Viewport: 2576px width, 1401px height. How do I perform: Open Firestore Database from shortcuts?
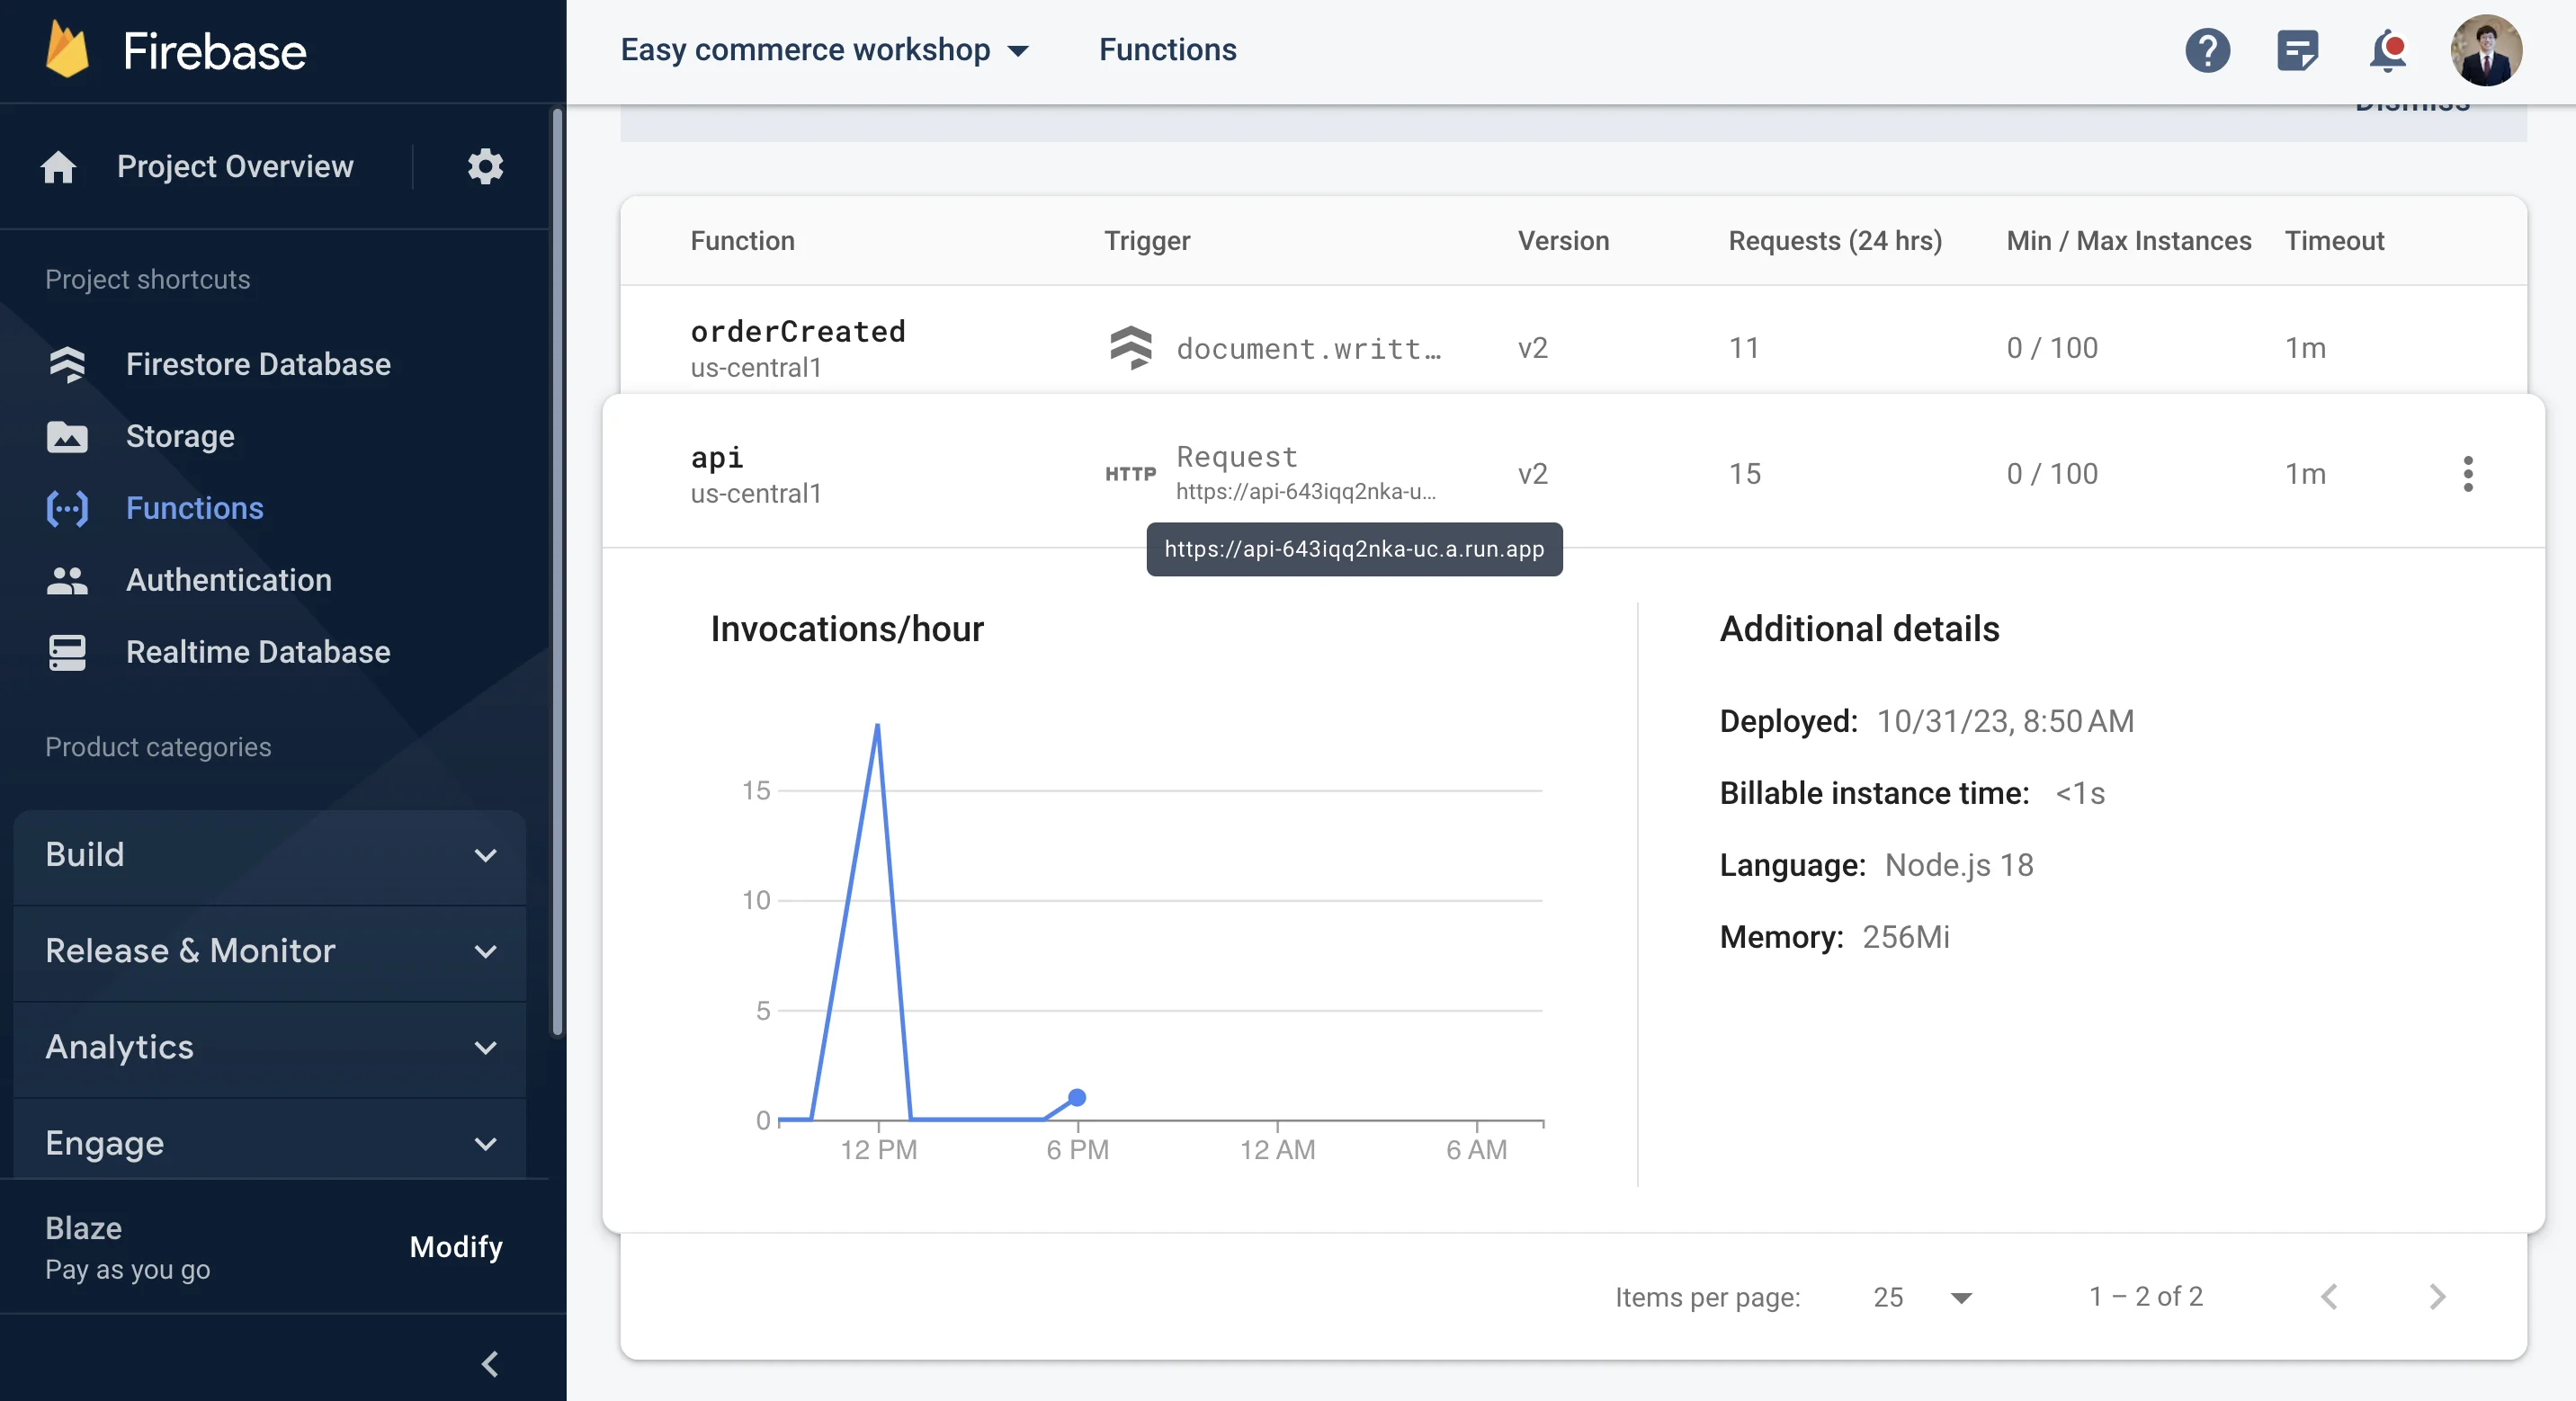[x=258, y=364]
